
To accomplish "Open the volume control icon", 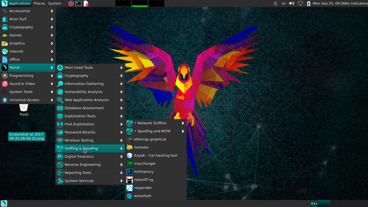I will pyautogui.click(x=292, y=4).
